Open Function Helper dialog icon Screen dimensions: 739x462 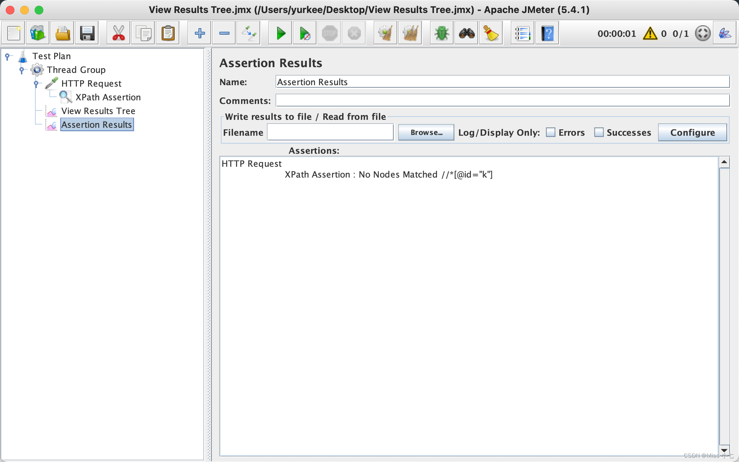point(523,33)
